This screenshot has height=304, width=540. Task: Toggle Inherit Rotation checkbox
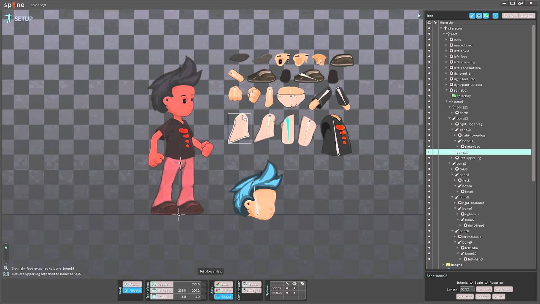point(486,283)
